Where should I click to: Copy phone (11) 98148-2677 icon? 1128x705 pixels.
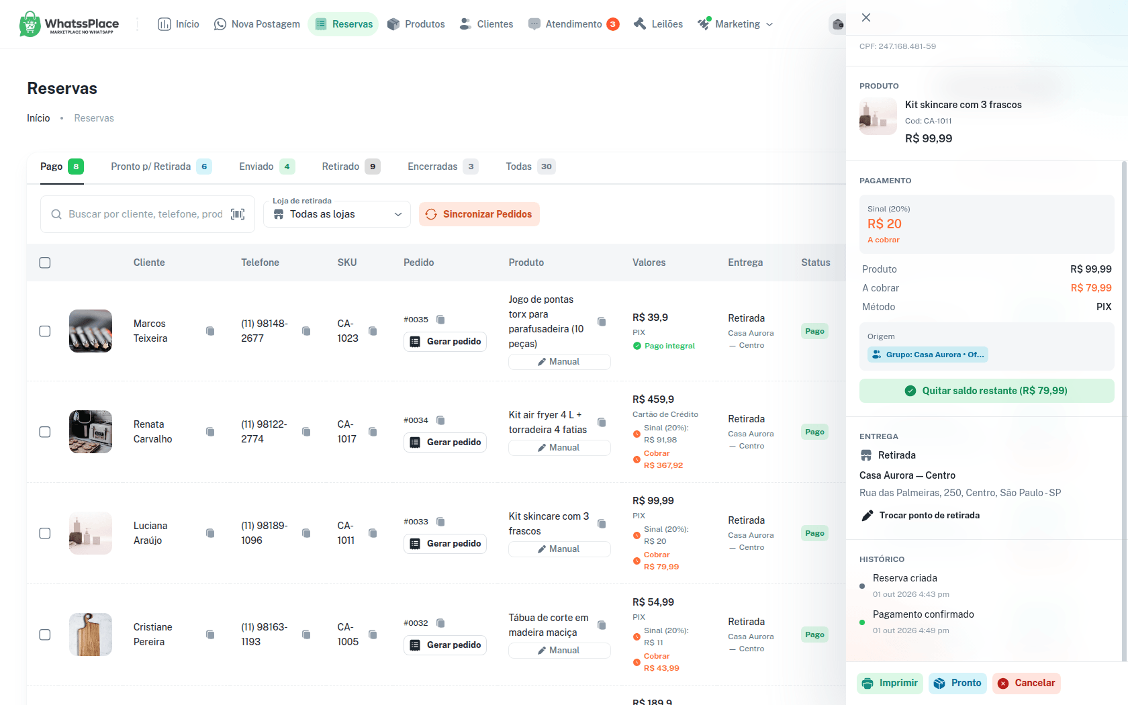coord(306,331)
